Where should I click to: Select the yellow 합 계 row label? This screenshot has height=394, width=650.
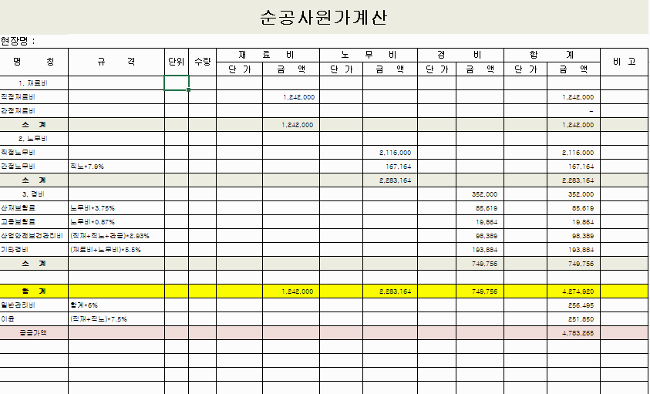pos(34,291)
